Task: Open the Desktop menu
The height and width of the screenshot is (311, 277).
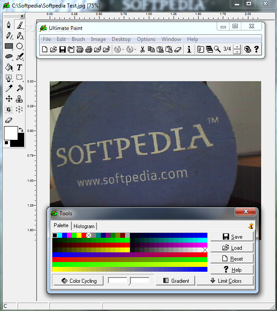Action: 121,39
